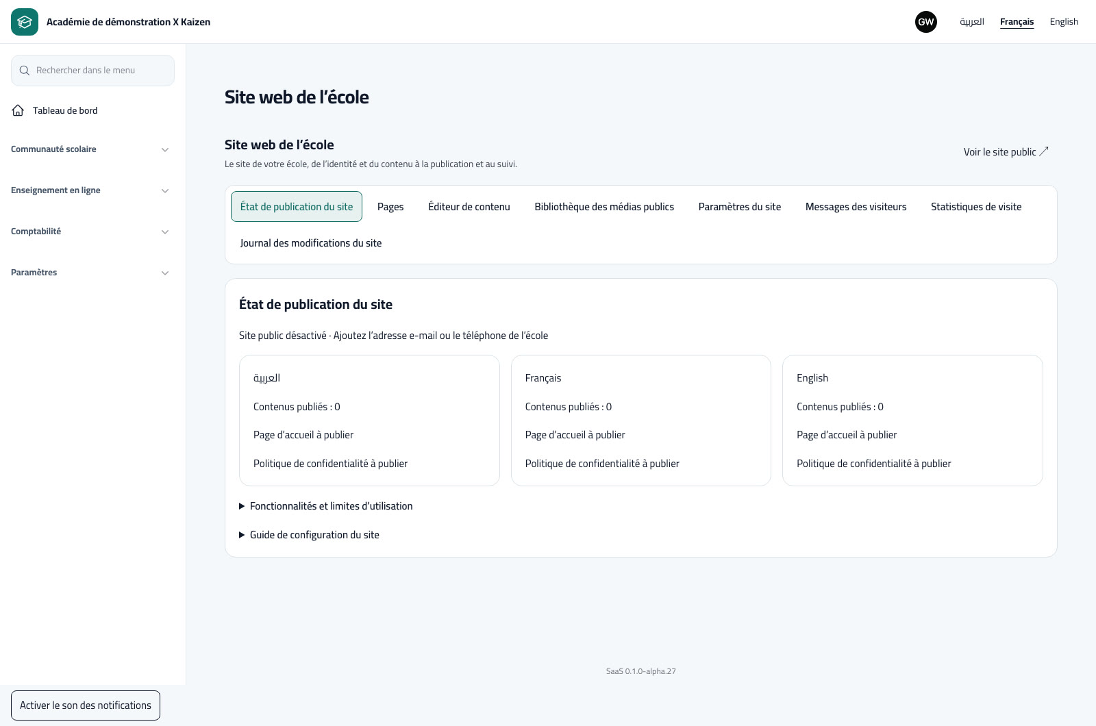Click Académie de démonstration X Kaizen title

(128, 22)
